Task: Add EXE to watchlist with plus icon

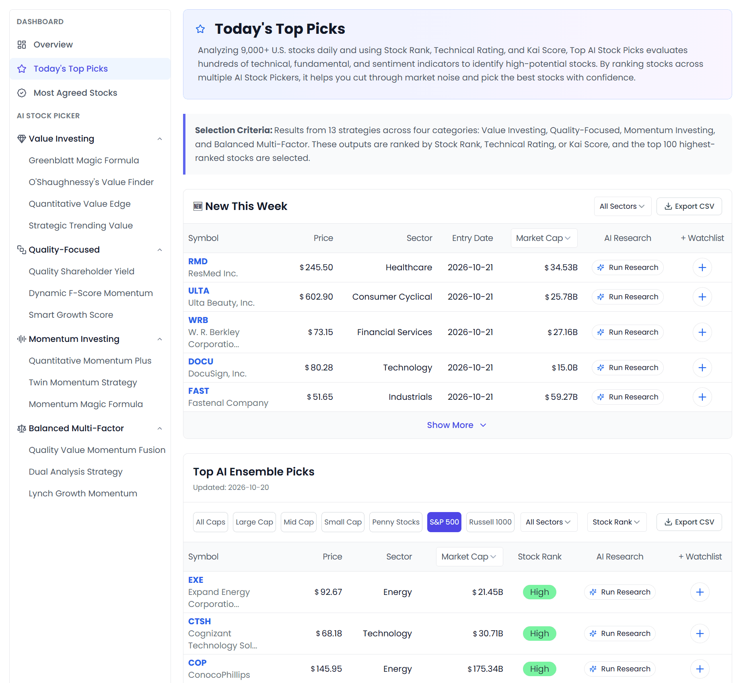Action: coord(700,592)
